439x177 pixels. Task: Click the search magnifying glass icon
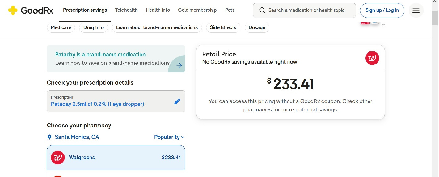coord(262,10)
